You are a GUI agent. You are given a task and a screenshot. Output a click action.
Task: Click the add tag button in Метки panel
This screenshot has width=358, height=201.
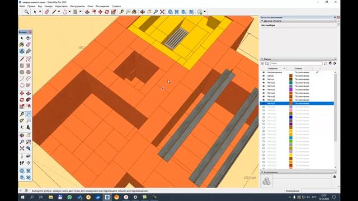(262, 63)
